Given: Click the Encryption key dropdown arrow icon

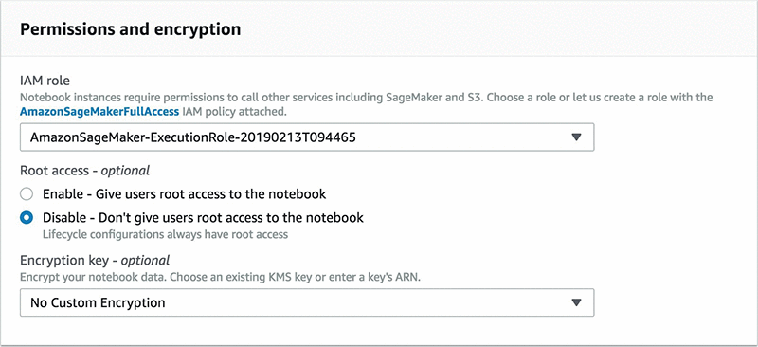Looking at the screenshot, I should coord(575,303).
